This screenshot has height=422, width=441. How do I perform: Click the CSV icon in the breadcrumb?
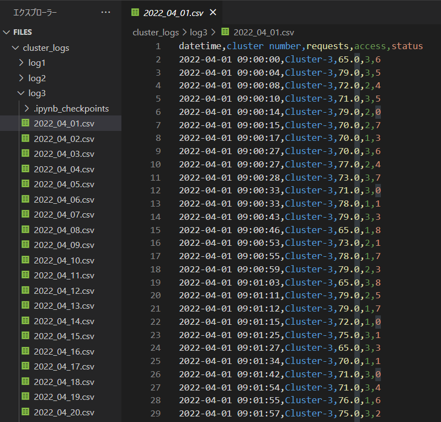click(x=225, y=32)
